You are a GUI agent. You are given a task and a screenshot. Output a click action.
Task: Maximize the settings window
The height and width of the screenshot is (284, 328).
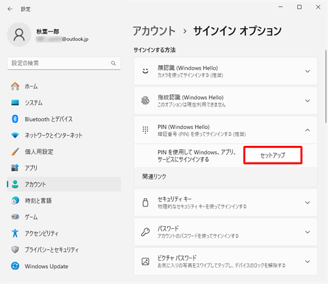(299, 7)
